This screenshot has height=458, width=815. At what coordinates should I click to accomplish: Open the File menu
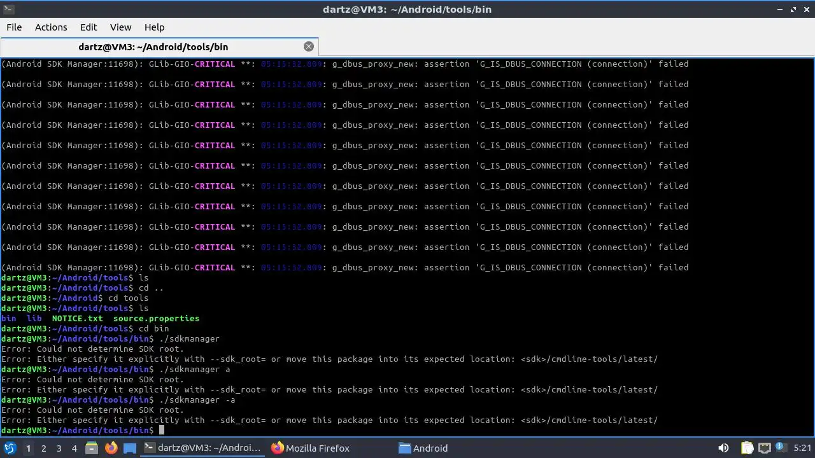[14, 27]
